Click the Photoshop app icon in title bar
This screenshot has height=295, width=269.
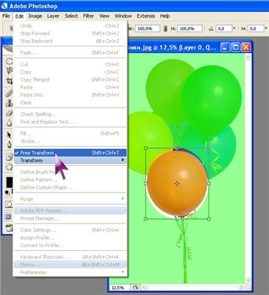[x=4, y=6]
